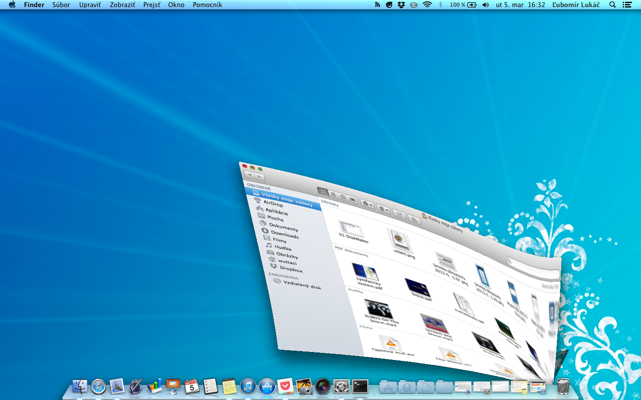Open Safari from the Dock
This screenshot has height=400, width=641.
tap(98, 387)
